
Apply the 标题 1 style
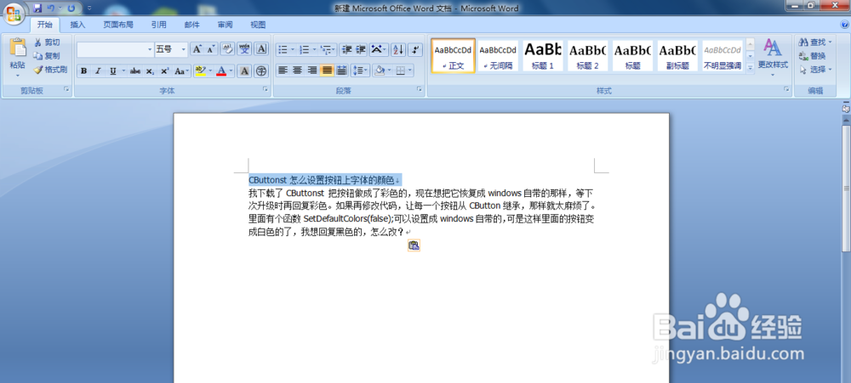click(x=543, y=55)
